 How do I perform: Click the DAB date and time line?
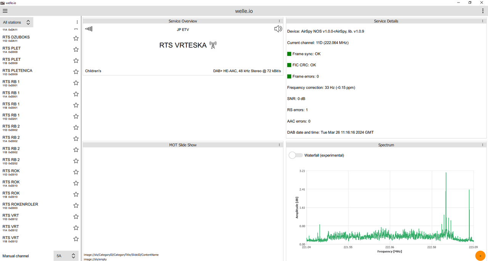coord(331,133)
